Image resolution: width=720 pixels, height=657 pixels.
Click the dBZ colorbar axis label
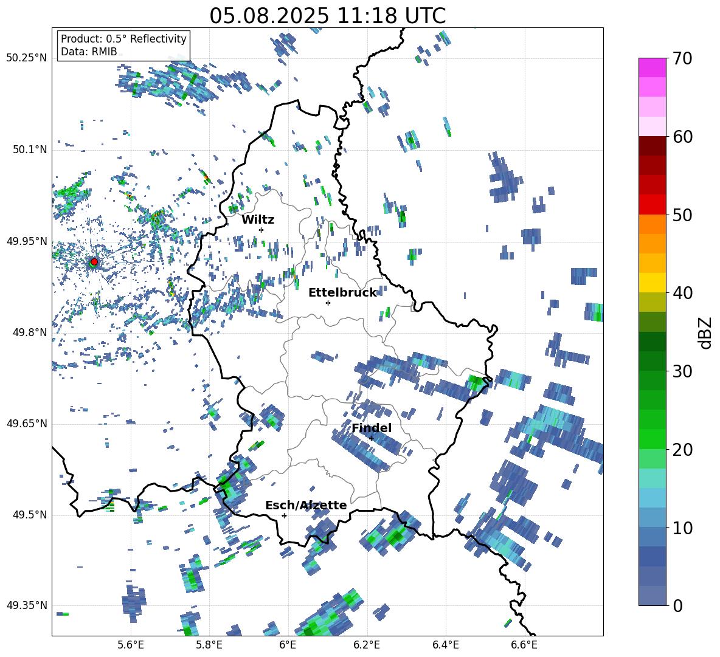pos(705,332)
